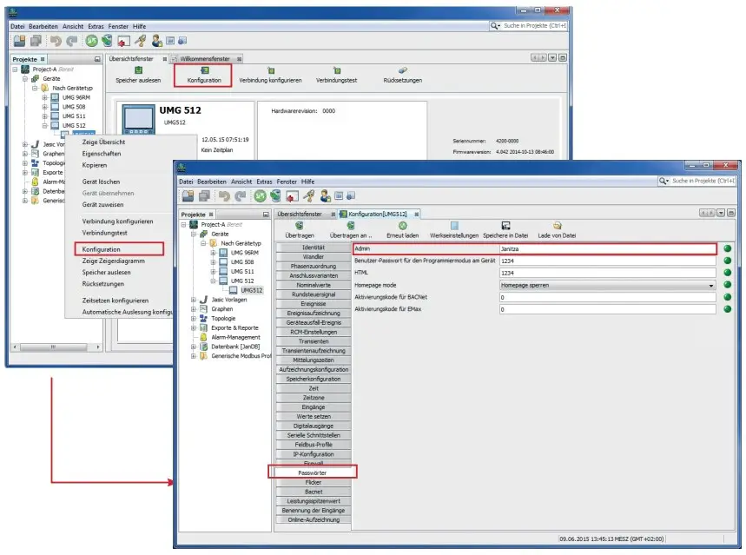Image resolution: width=746 pixels, height=555 pixels.
Task: Close the Konfiguration[UMG512] tab
Action: [x=416, y=215]
